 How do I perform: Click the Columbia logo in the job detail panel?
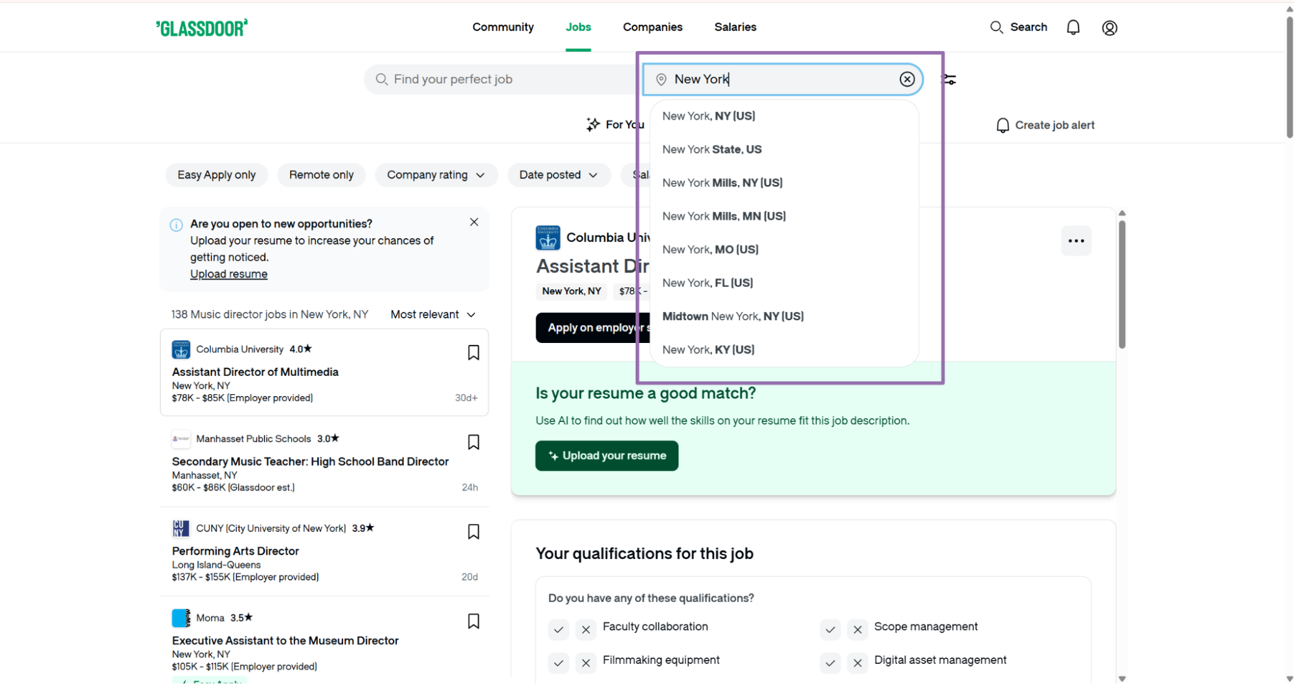coord(548,237)
